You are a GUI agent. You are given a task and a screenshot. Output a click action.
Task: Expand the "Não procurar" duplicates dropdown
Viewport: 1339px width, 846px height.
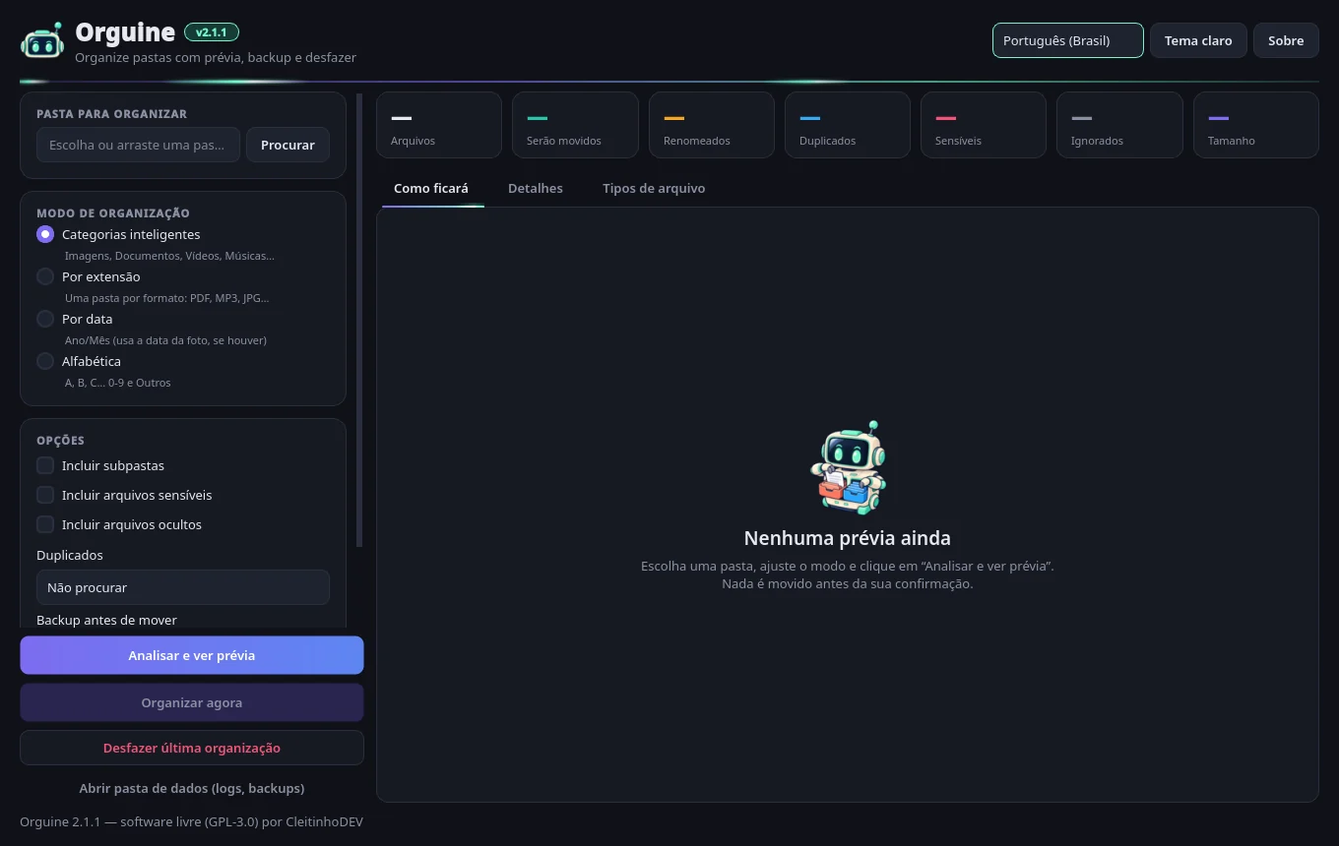pos(183,587)
